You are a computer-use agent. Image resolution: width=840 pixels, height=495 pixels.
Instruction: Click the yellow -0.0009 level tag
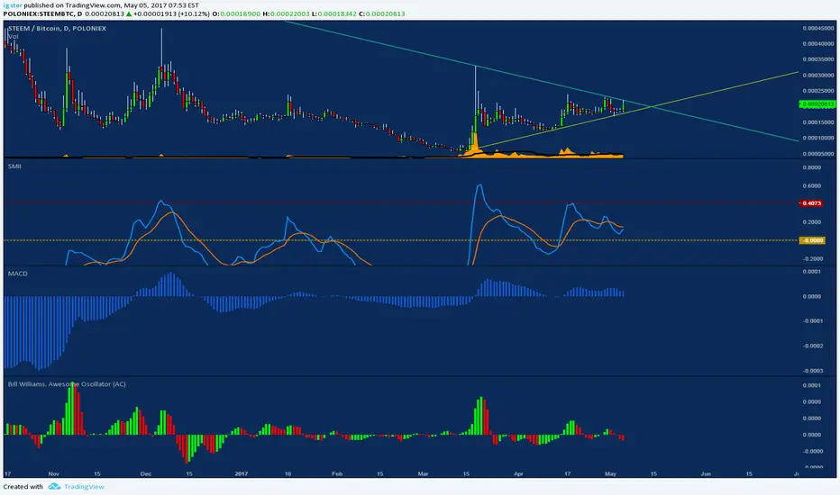click(812, 240)
